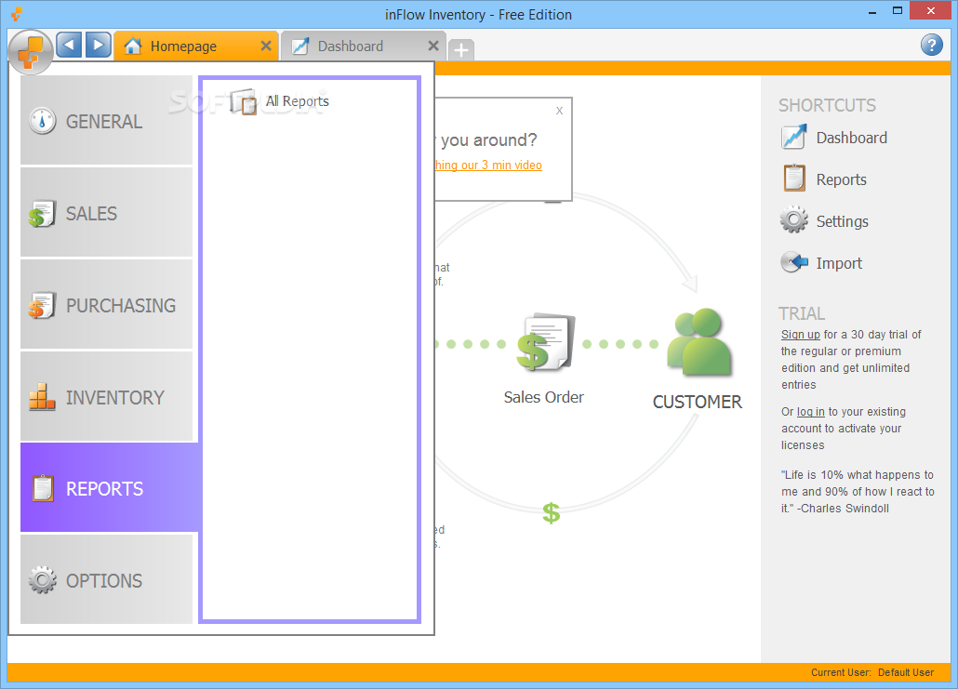Select the OPTIONS menu category
Screen dimensions: 958x689
106,579
